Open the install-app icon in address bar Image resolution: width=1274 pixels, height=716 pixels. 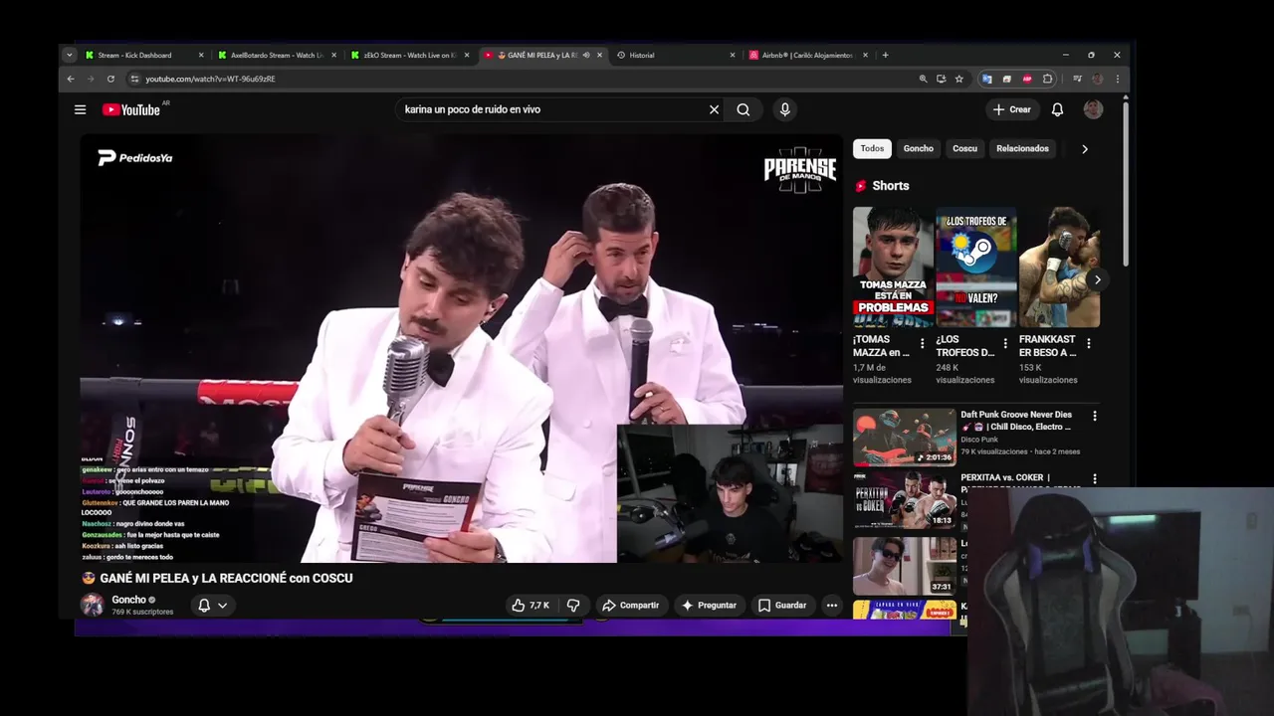pos(941,79)
